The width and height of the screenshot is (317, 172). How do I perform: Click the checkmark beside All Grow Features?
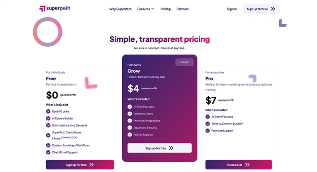click(x=208, y=117)
